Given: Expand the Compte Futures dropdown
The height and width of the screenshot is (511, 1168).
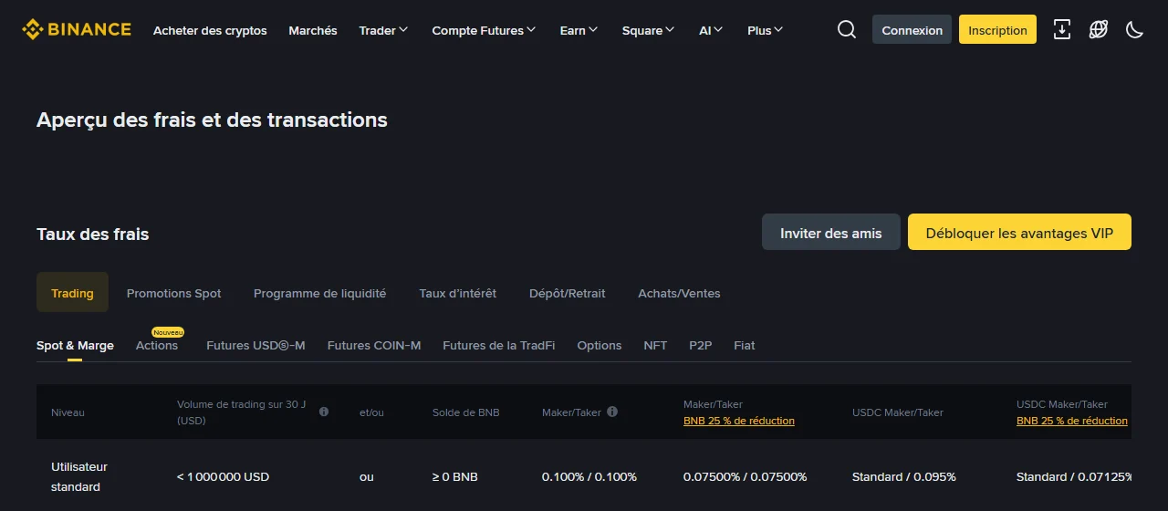Looking at the screenshot, I should 484,30.
